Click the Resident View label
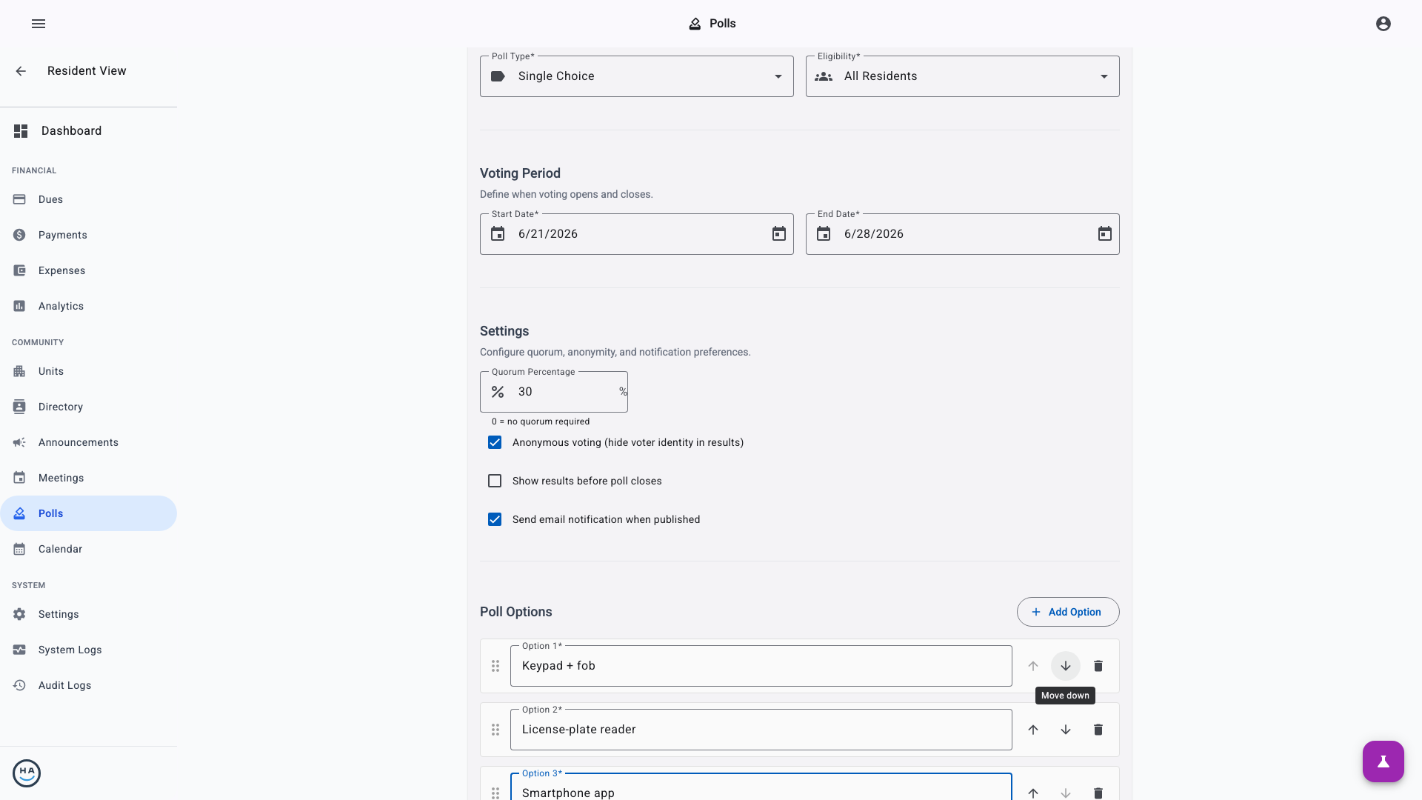1422x800 pixels. (x=87, y=71)
